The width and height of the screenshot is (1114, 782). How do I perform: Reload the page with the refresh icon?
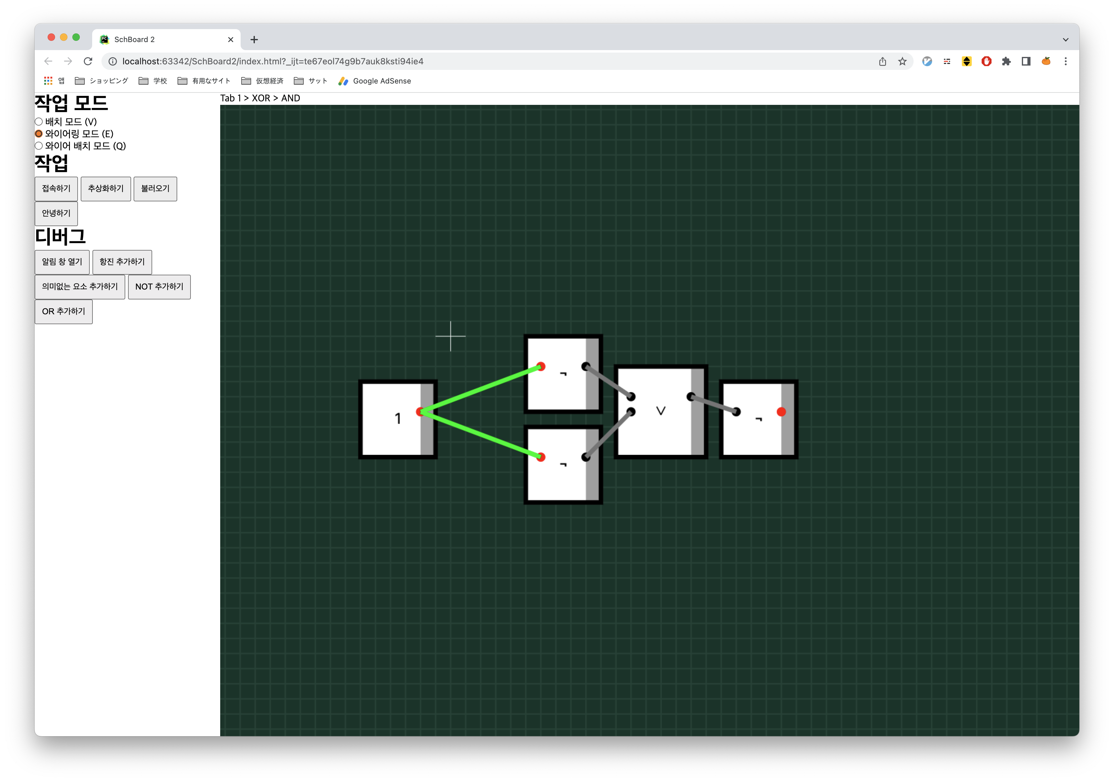coord(88,61)
